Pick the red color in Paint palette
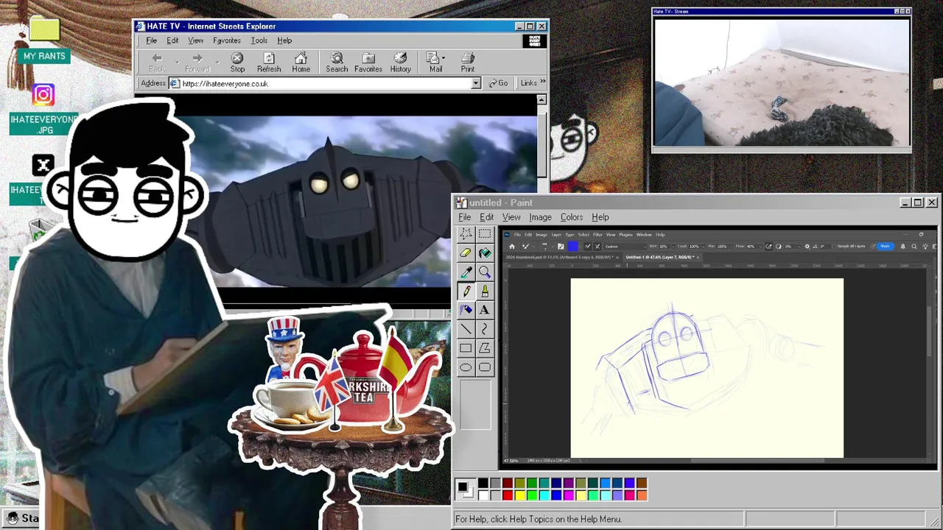The width and height of the screenshot is (943, 530). pyautogui.click(x=508, y=495)
